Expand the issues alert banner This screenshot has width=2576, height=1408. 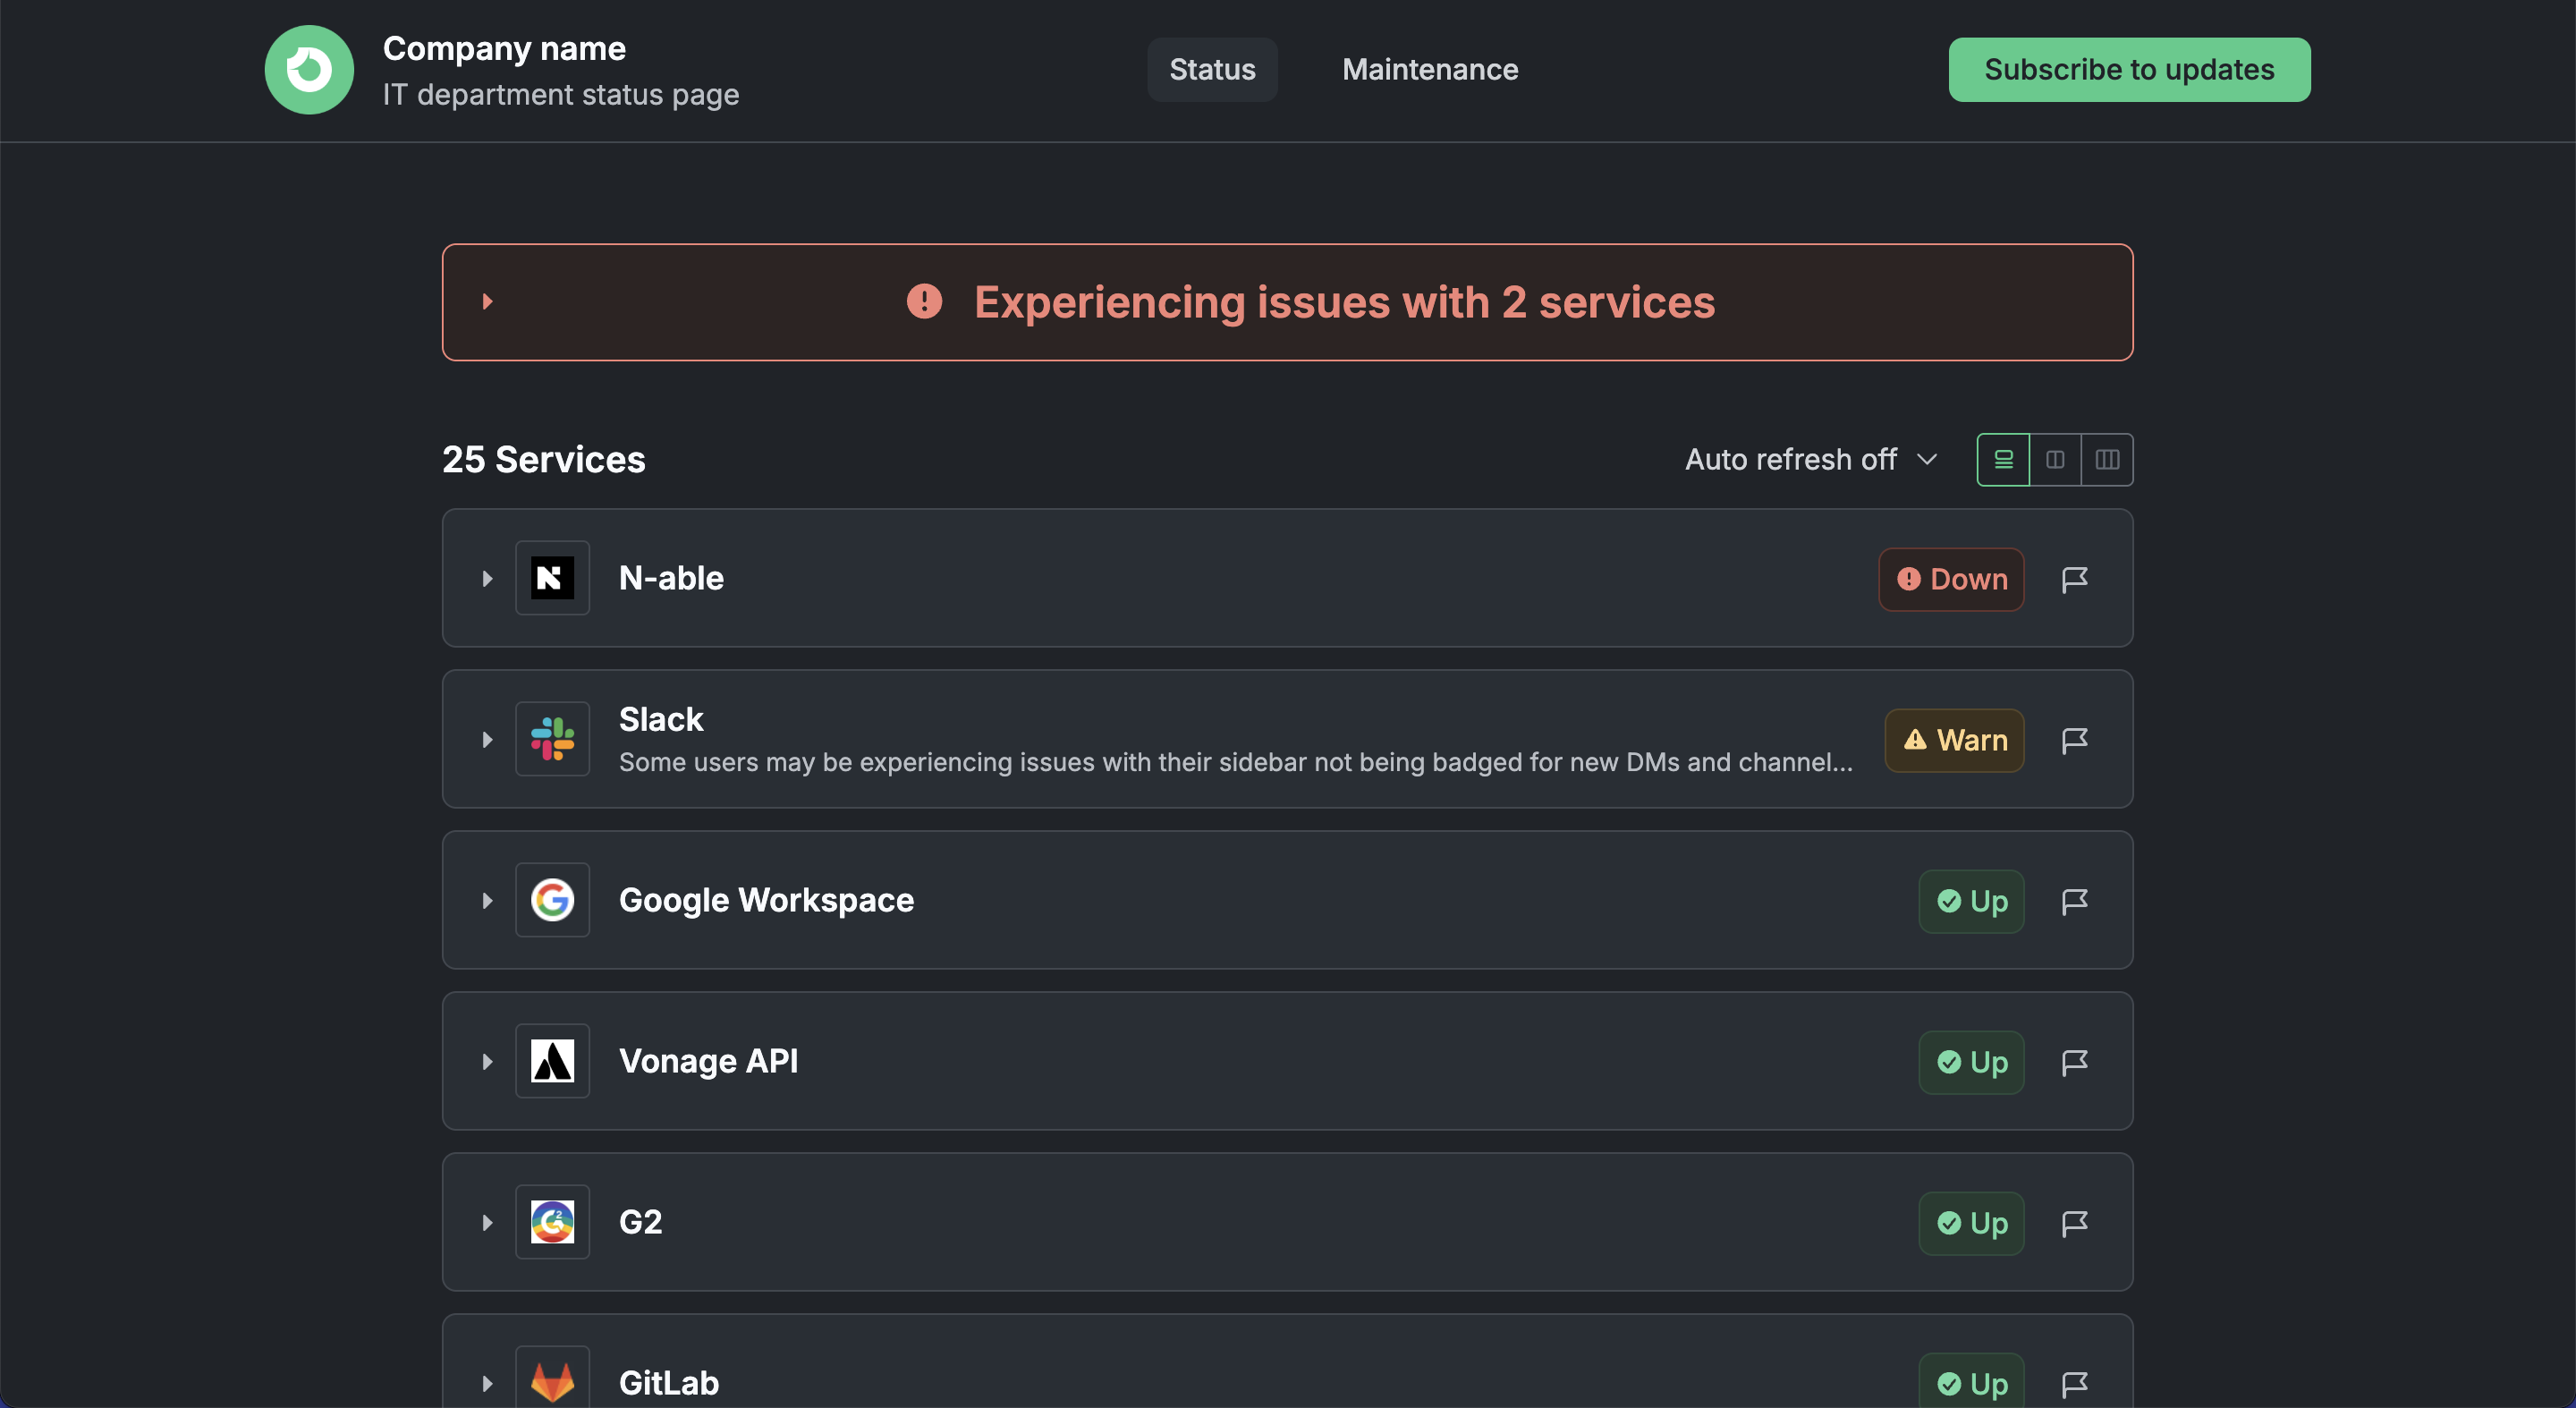click(x=488, y=302)
